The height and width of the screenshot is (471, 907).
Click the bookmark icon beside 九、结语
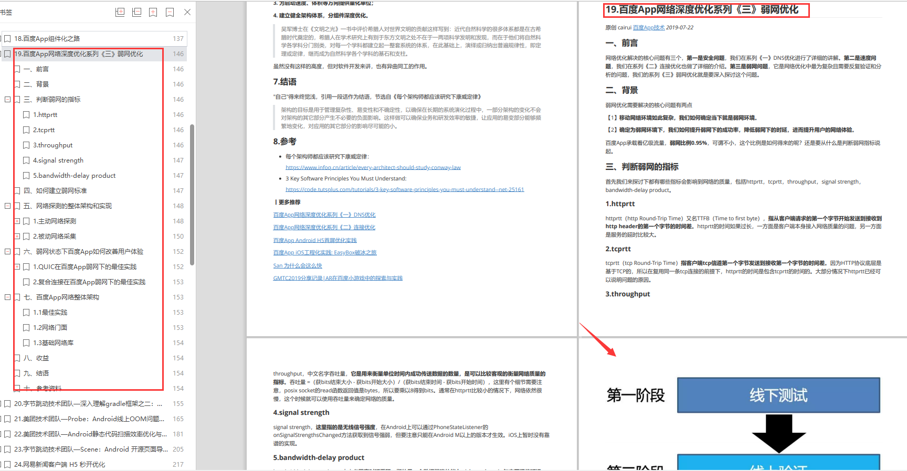[17, 373]
